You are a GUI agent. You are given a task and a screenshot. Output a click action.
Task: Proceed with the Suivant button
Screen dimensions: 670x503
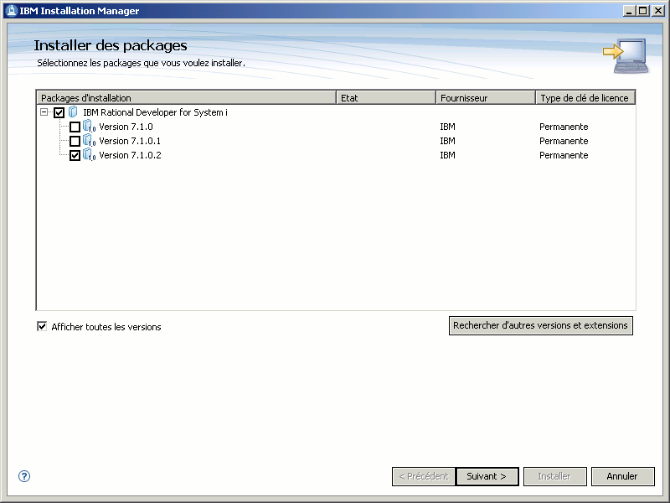coord(487,476)
